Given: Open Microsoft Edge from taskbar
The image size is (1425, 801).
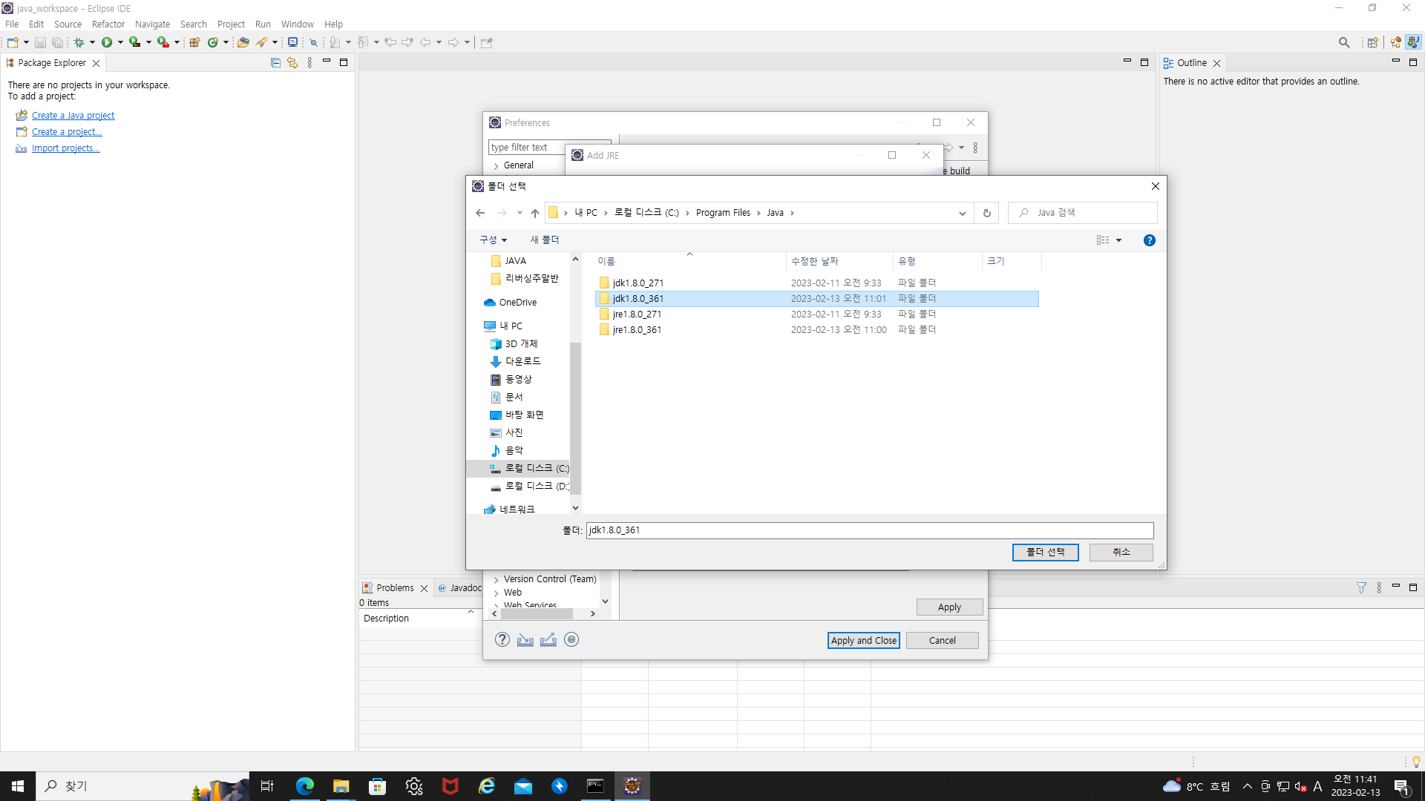Looking at the screenshot, I should 304,786.
